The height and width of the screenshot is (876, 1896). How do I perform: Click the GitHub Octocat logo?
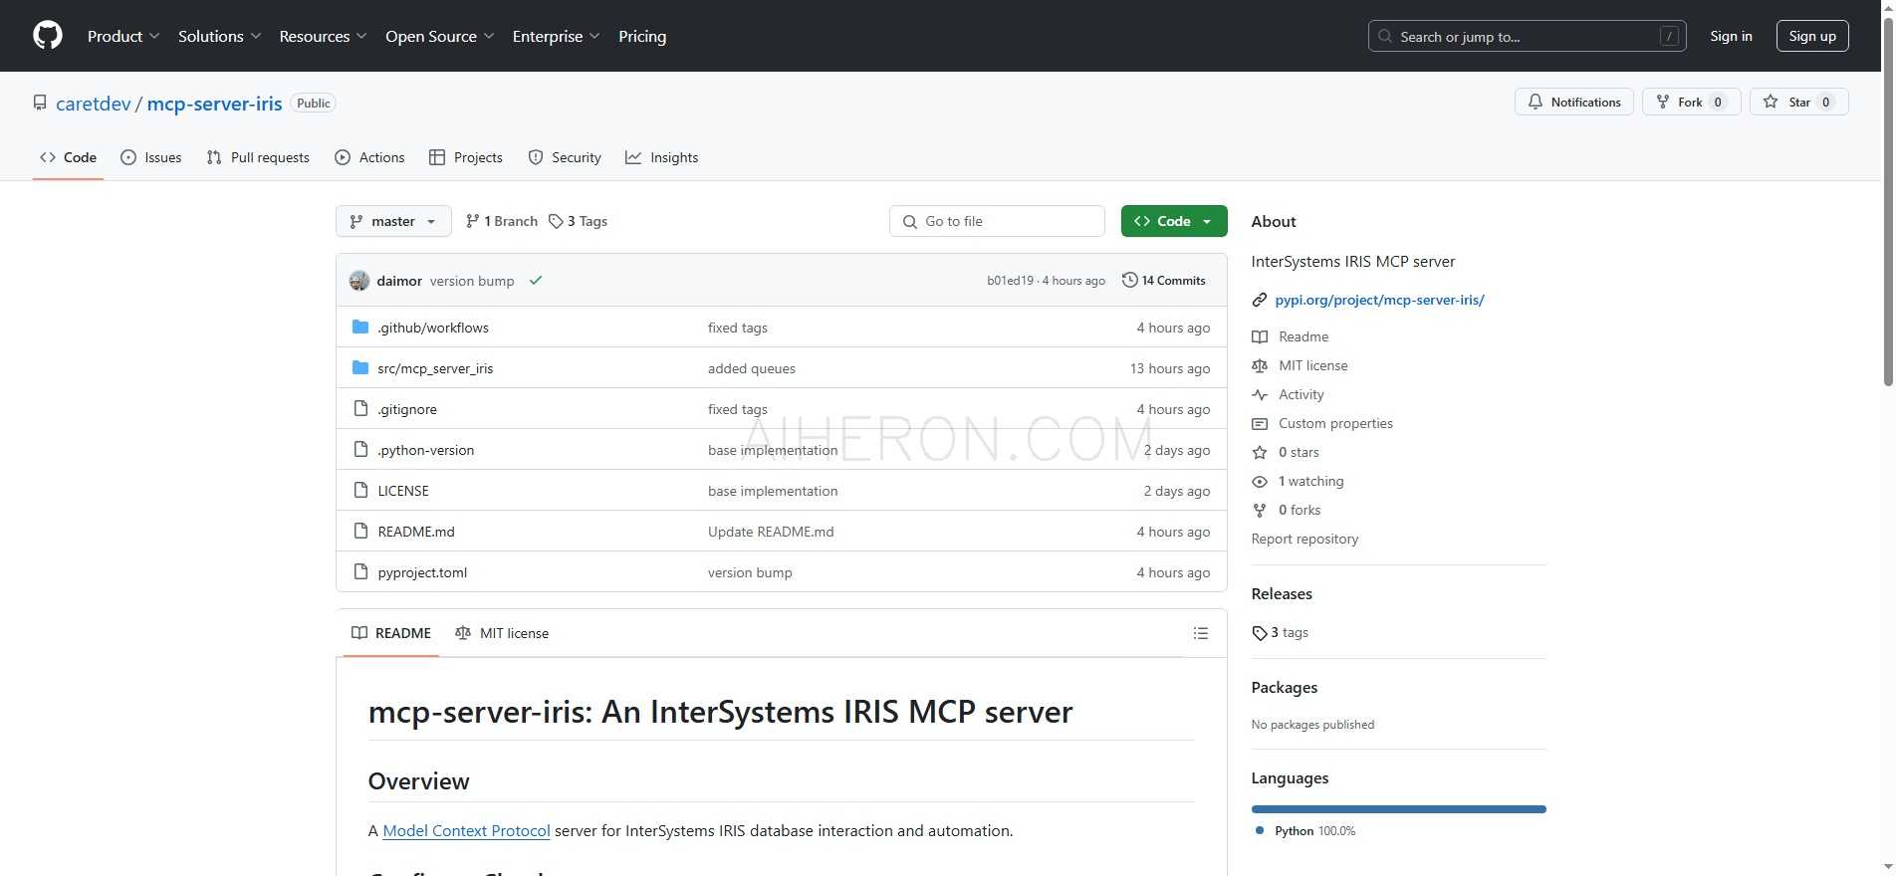coord(48,36)
